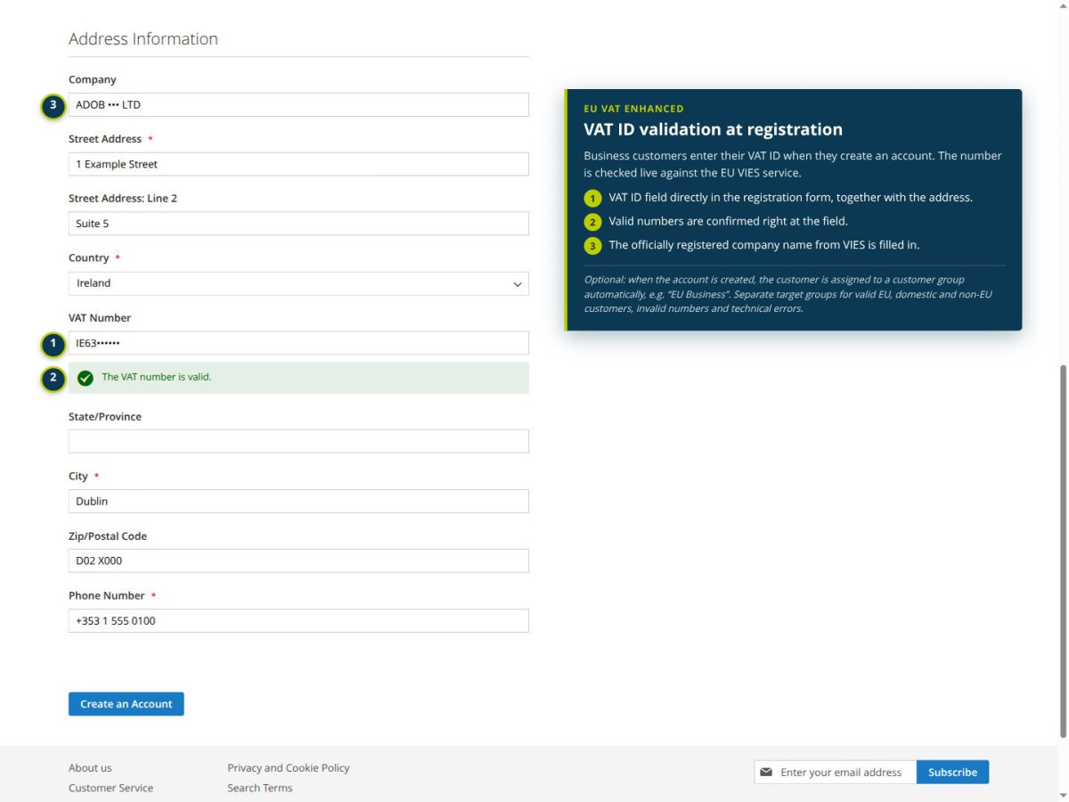Viewport: 1069px width, 802px height.
Task: Focus the Street Address field with 1 Example Street
Action: click(298, 164)
